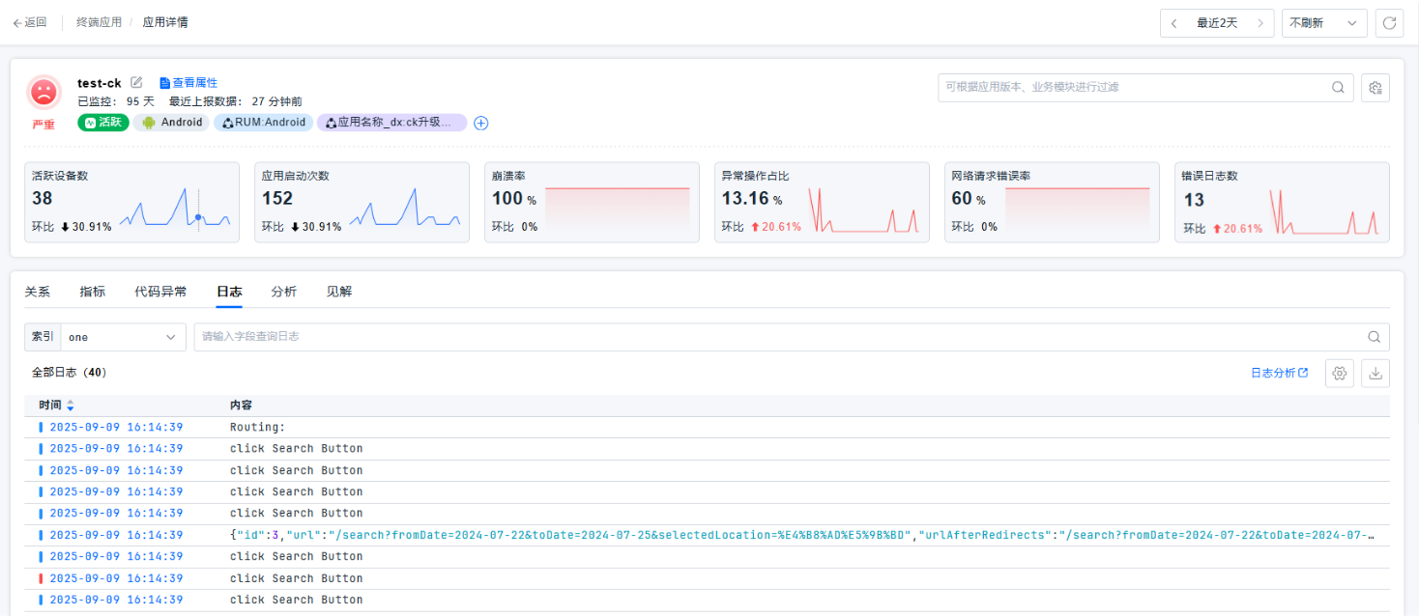Switch to the 指标 tab
The height and width of the screenshot is (616, 1419).
click(x=93, y=292)
